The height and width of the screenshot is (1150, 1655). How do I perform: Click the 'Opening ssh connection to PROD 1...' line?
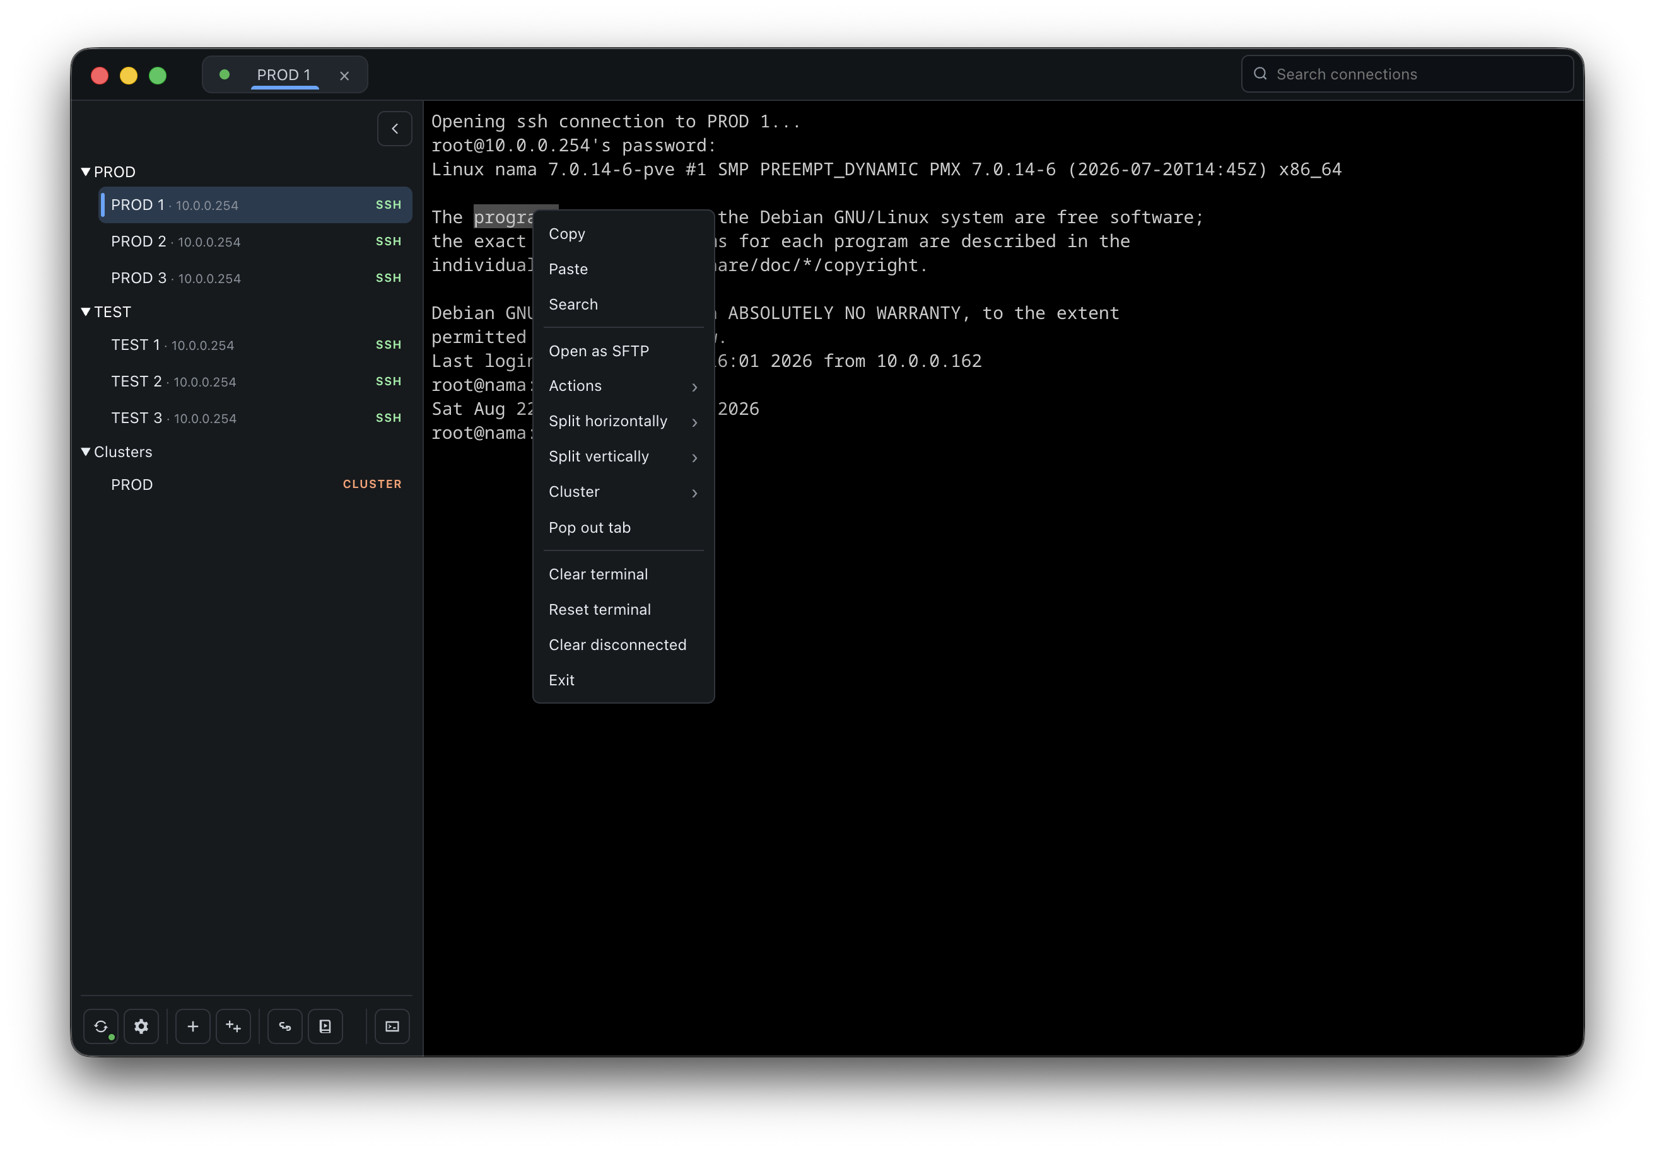616,122
